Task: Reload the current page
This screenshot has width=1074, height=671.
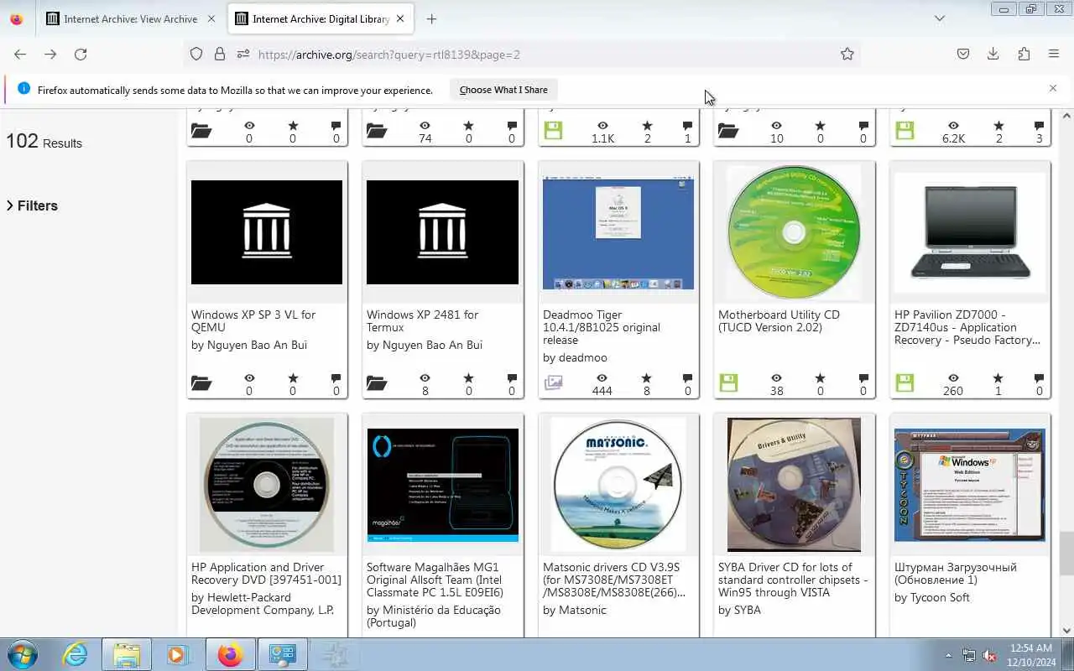Action: point(81,54)
